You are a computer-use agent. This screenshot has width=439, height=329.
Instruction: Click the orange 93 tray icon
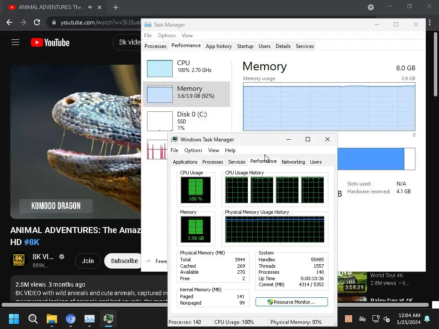point(348,319)
